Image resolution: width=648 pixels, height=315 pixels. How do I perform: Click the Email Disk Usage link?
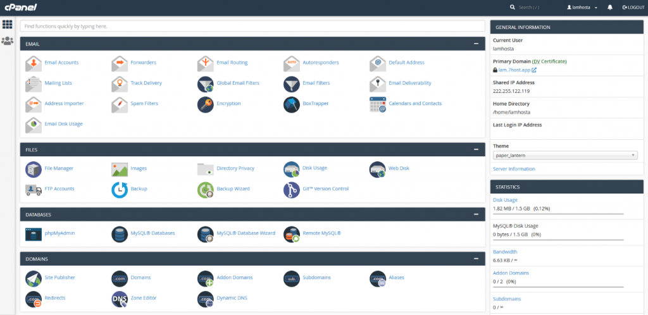[64, 124]
